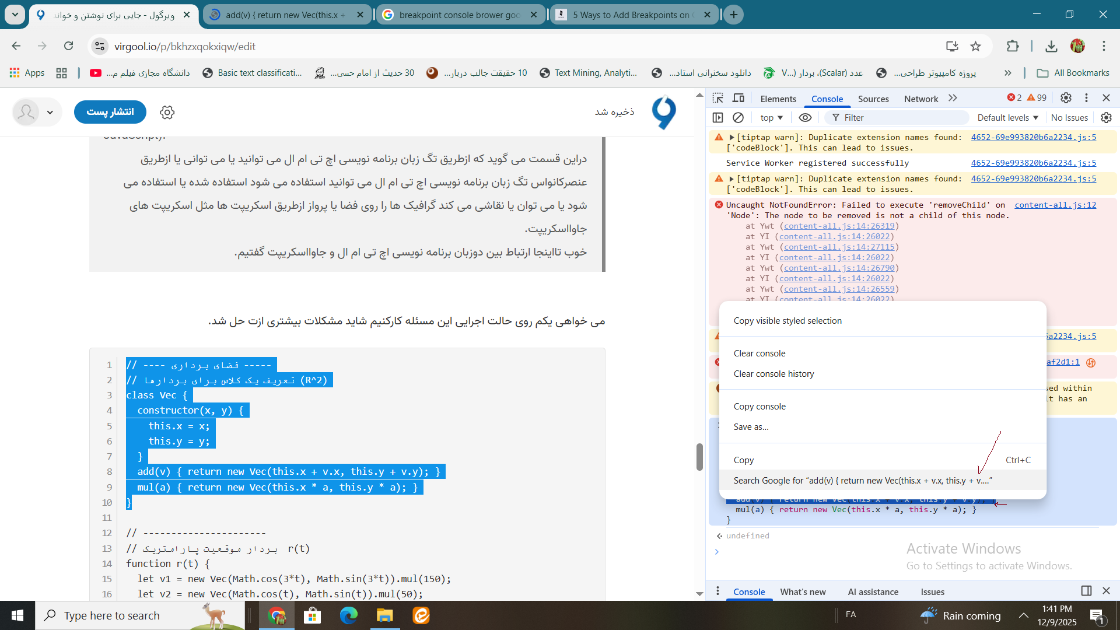Image resolution: width=1120 pixels, height=630 pixels.
Task: Click the page's vertical scrollbar thumb
Action: click(699, 457)
